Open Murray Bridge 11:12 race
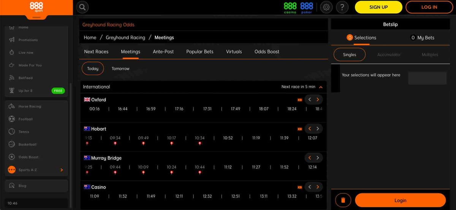The image size is (456, 210). pyautogui.click(x=228, y=167)
